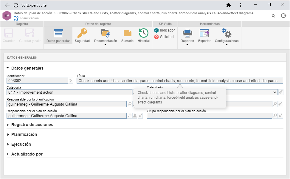Click the purple action plan hexagon logo
The image size is (290, 179).
7,15
